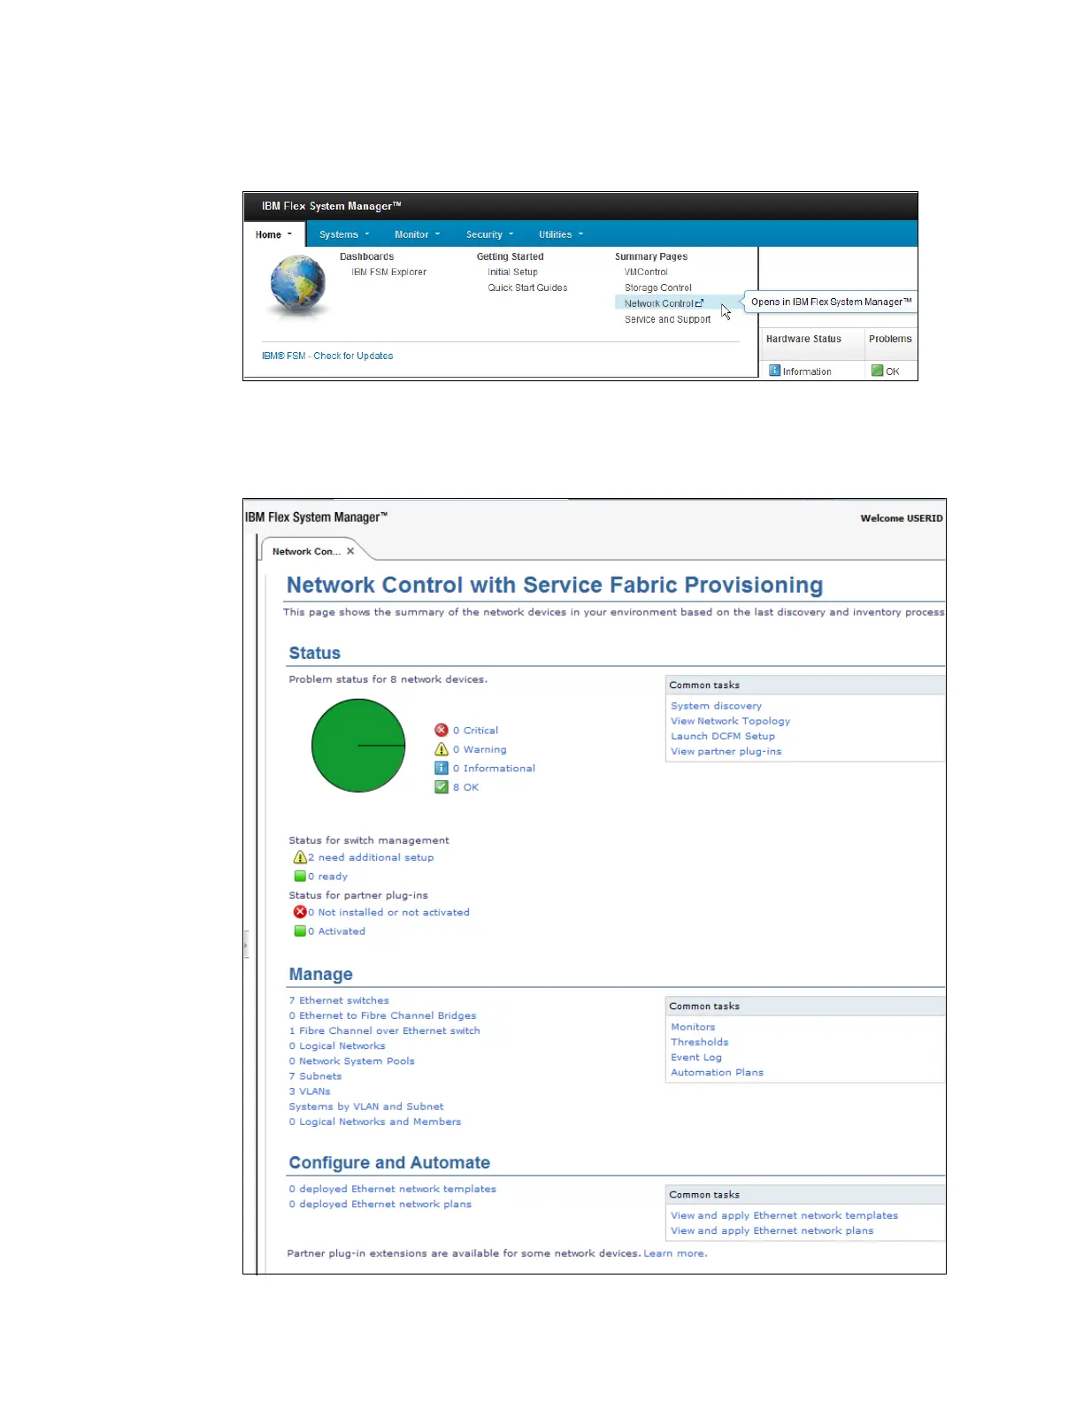Open 7 Ethernet switches link
The width and height of the screenshot is (1083, 1401).
(339, 1000)
